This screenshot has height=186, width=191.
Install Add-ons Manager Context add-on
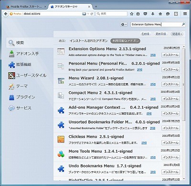[x=170, y=113]
